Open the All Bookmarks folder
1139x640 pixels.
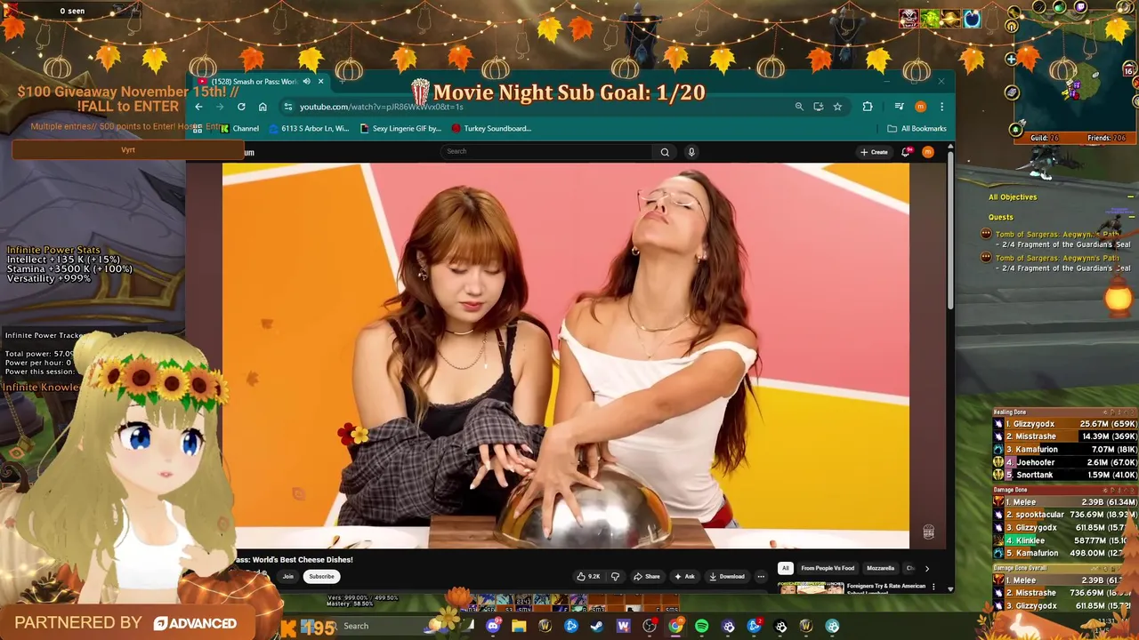pyautogui.click(x=917, y=128)
